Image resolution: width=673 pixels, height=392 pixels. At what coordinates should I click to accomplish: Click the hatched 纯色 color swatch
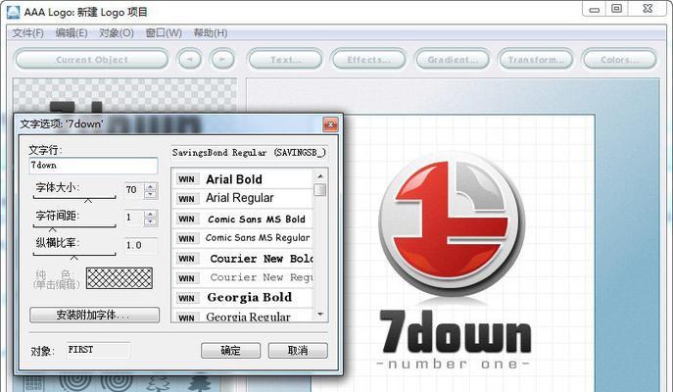click(120, 278)
